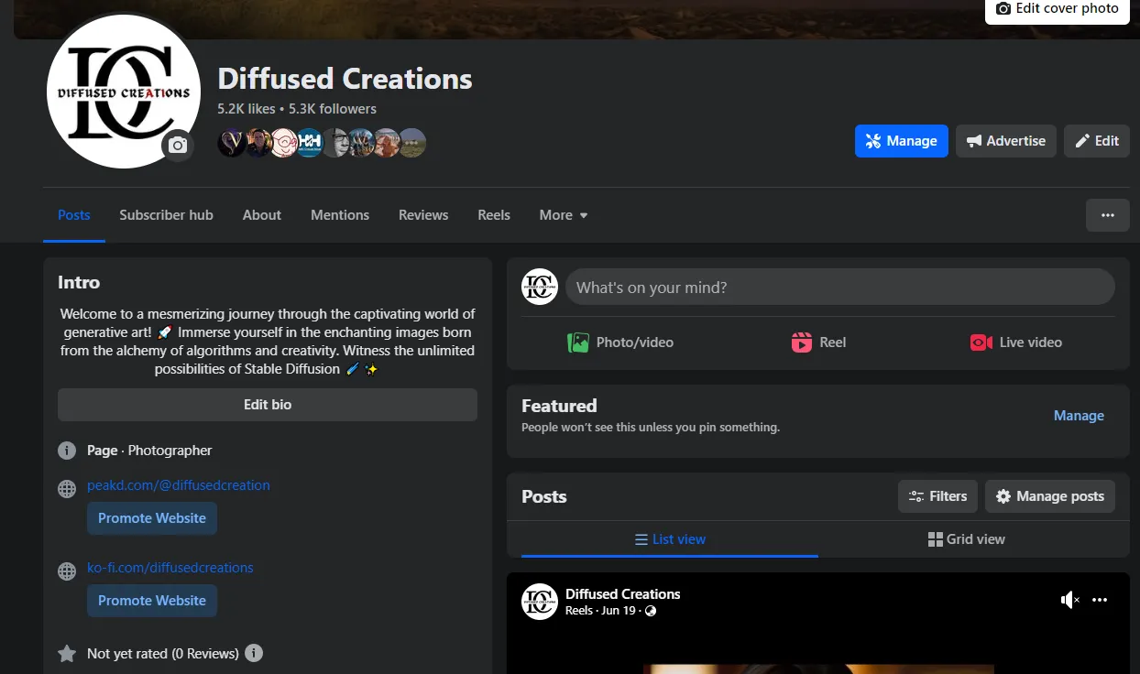Click the Manage posts button
The height and width of the screenshot is (674, 1140).
pyautogui.click(x=1050, y=496)
